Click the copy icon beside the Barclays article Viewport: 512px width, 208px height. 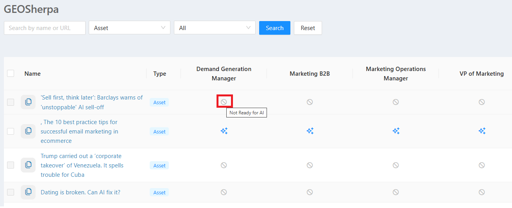click(28, 102)
